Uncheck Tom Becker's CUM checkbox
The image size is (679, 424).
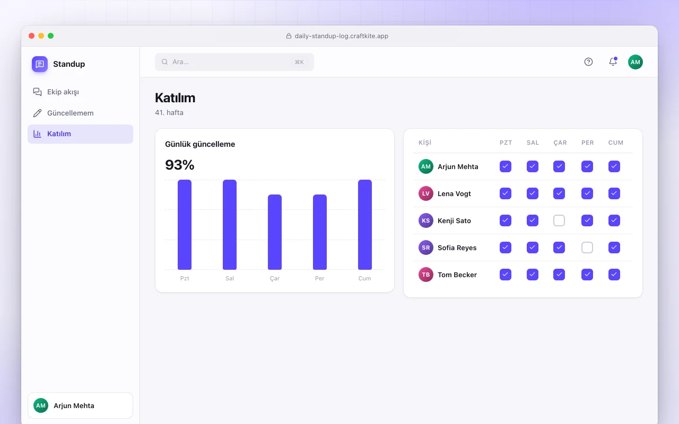(x=614, y=275)
